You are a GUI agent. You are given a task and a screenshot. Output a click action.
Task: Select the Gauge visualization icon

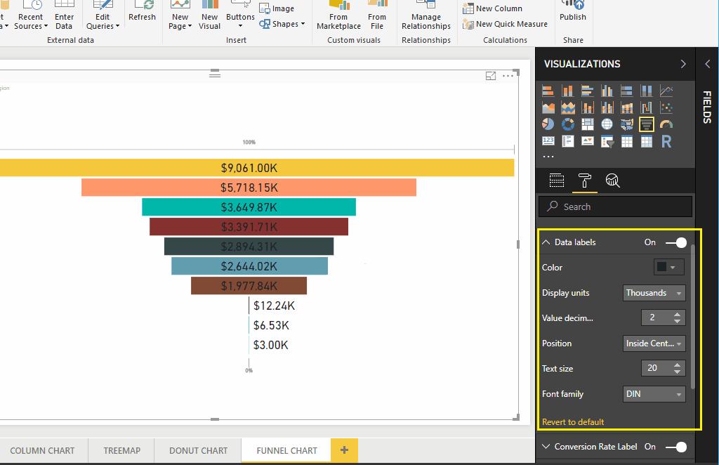(666, 124)
